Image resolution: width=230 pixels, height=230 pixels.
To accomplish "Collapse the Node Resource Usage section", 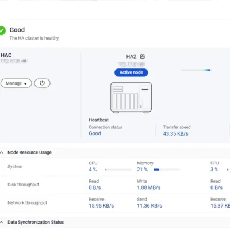I will pos(2,152).
